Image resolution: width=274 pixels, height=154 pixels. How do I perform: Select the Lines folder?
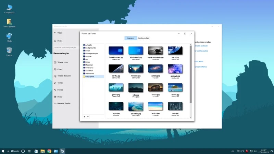point(86,62)
